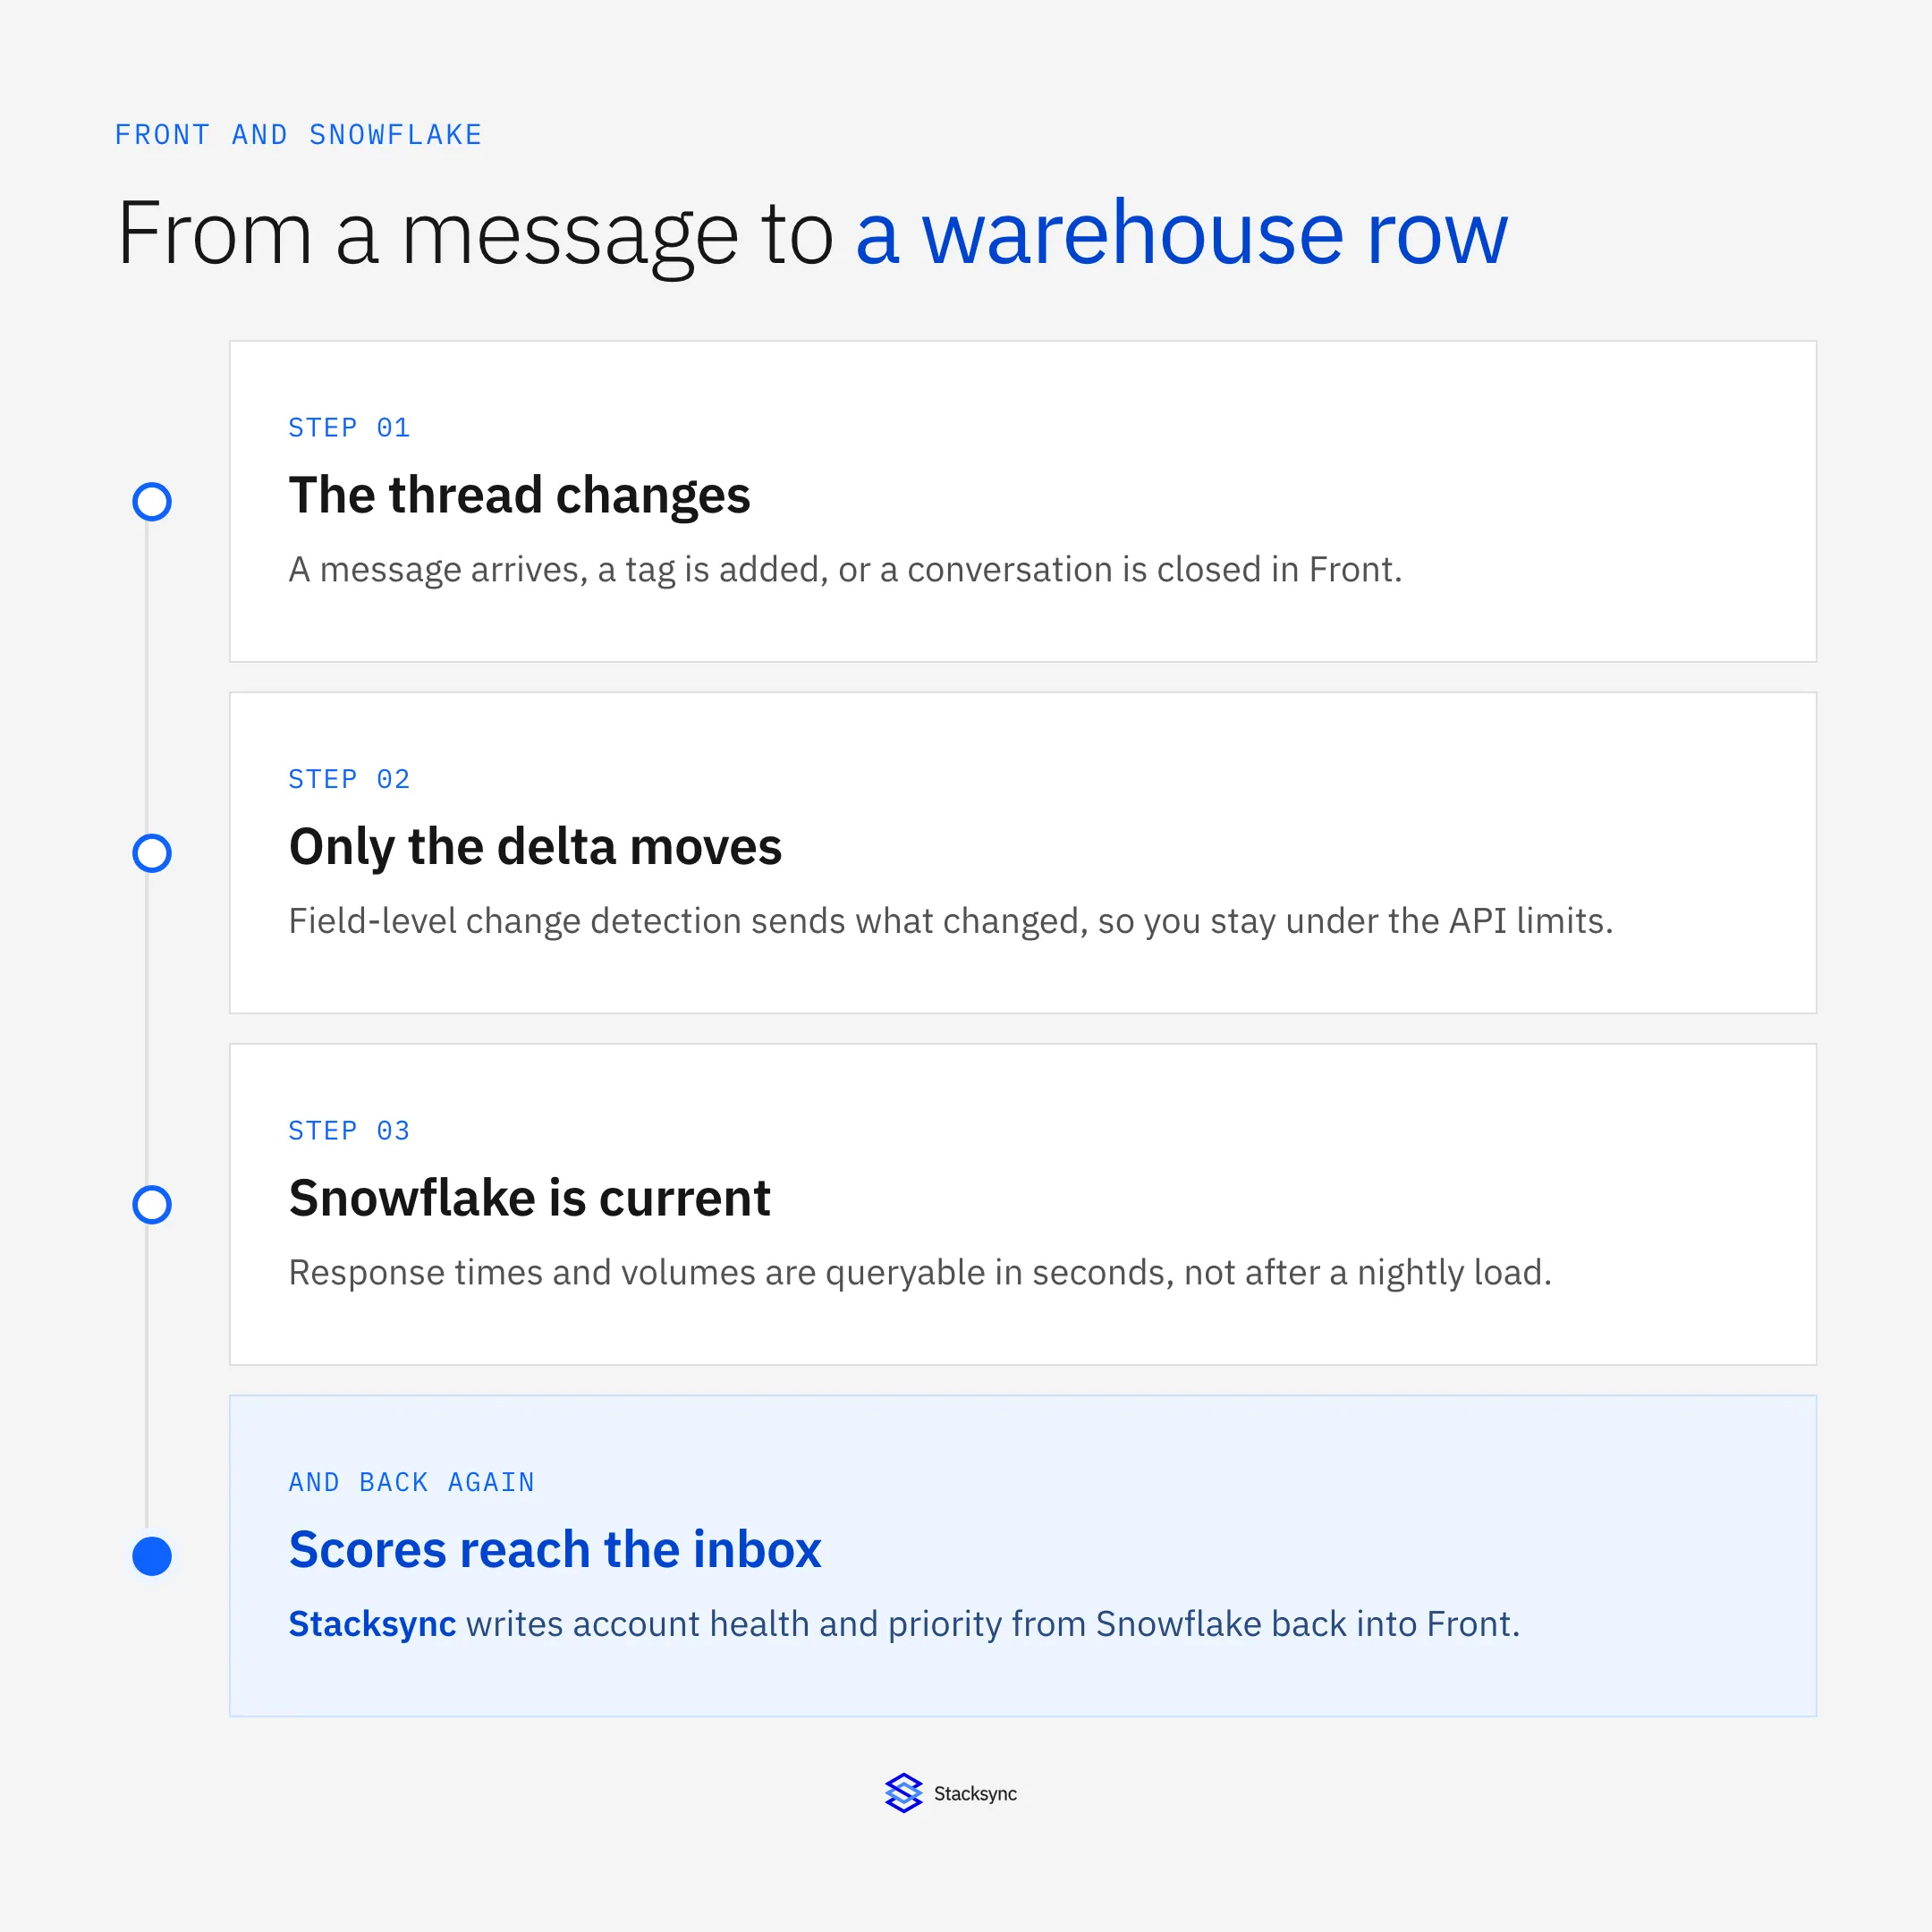Click the 'Field-level change detection' description

(951, 921)
